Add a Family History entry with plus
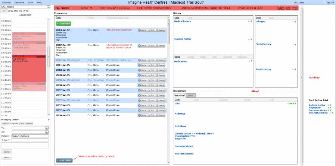Image resolution: width=336 pixels, height=166 pixels. point(293,70)
